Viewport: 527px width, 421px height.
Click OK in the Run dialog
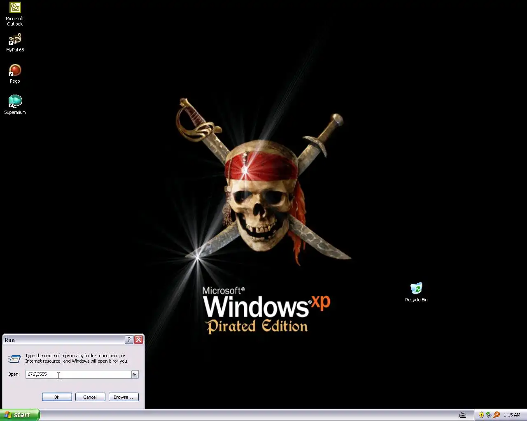(57, 397)
